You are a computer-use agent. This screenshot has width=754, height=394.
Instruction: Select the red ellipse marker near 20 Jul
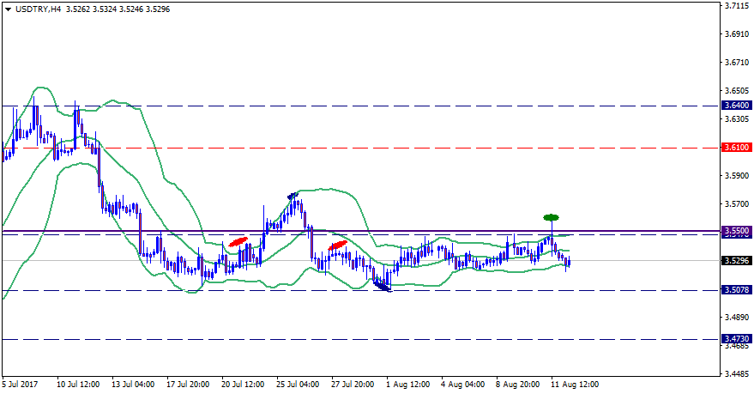[x=238, y=243]
